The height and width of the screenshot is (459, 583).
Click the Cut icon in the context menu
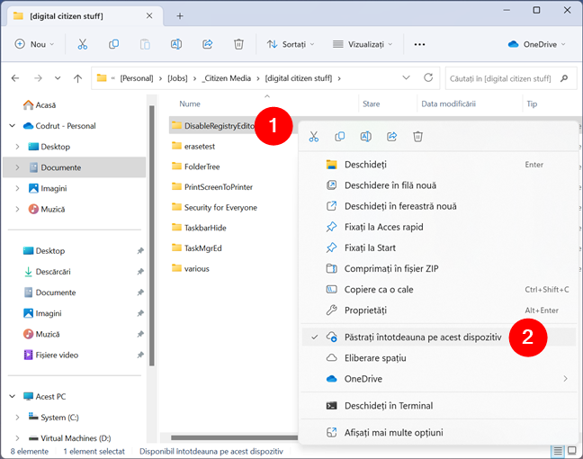tap(314, 137)
